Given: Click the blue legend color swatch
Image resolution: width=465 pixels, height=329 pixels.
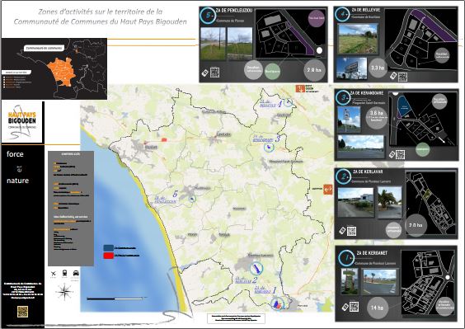Looking at the screenshot, I should click(x=109, y=248).
